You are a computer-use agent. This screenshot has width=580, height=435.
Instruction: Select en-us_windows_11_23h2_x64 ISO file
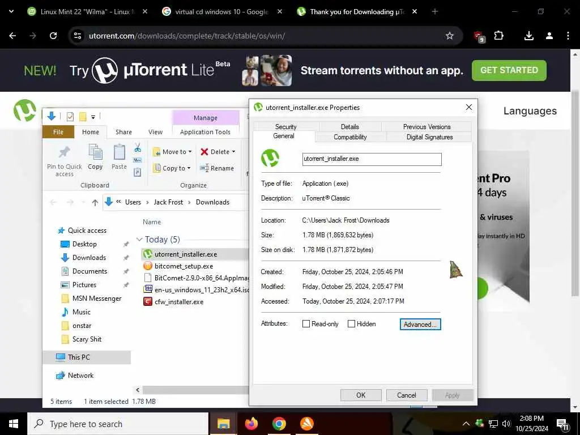coord(197,289)
